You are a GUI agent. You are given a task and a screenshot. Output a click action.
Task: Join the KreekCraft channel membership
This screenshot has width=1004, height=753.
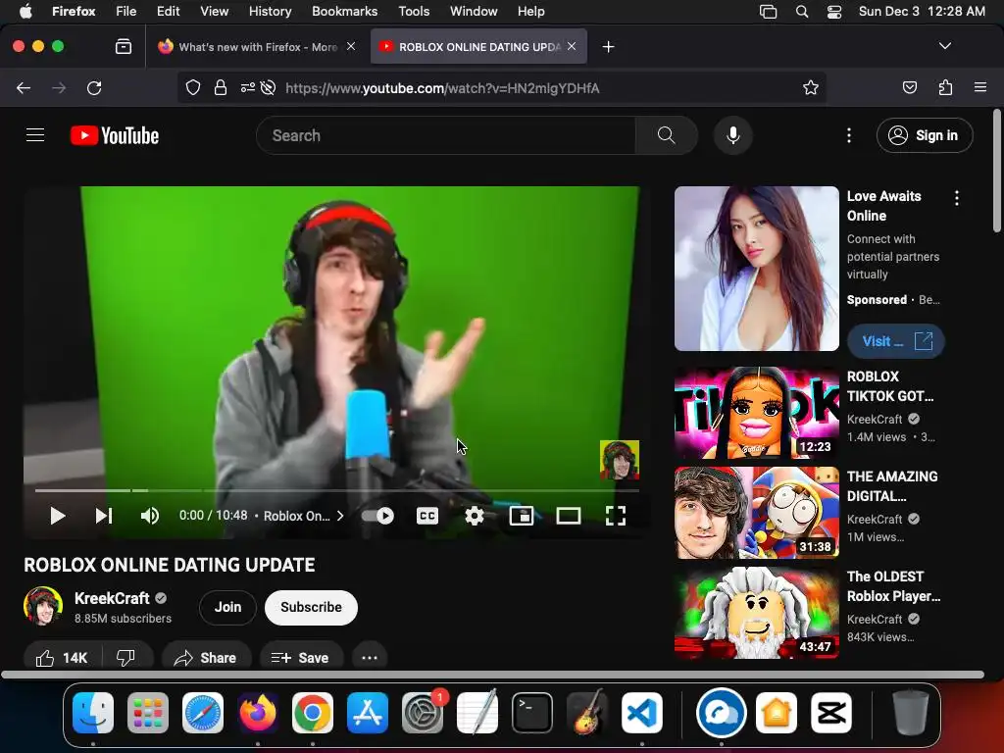pos(227,607)
